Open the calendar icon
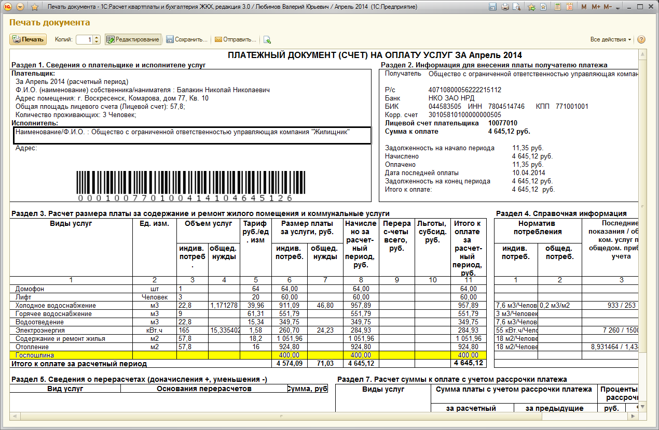 569,7
